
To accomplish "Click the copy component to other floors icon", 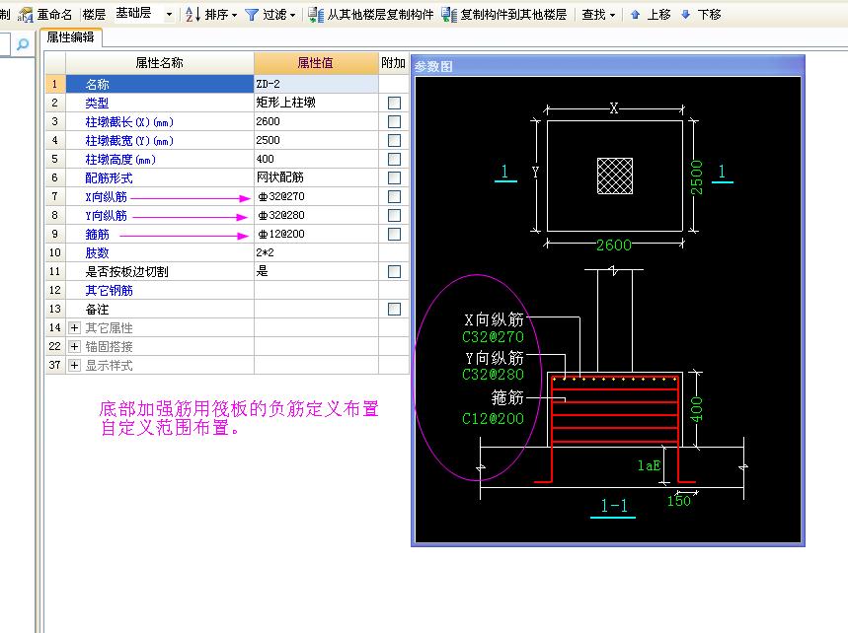I will point(449,15).
